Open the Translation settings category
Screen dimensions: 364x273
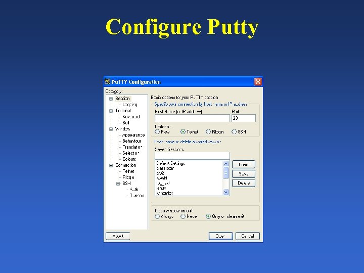click(132, 147)
